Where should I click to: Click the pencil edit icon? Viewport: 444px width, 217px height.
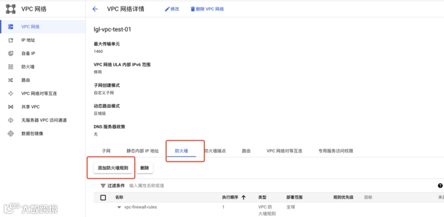point(167,9)
